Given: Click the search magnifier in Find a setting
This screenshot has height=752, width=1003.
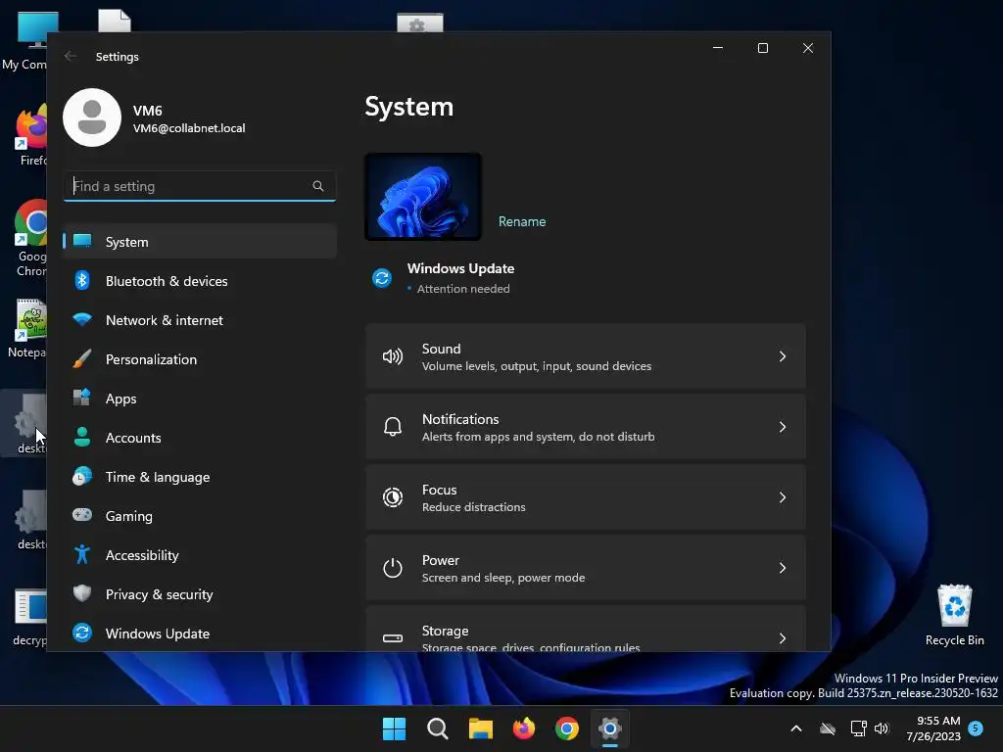Looking at the screenshot, I should [x=318, y=186].
